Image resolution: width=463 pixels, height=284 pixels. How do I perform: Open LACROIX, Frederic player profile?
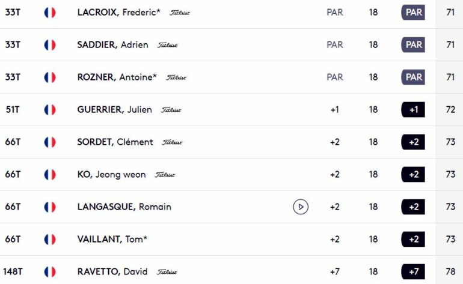point(118,13)
